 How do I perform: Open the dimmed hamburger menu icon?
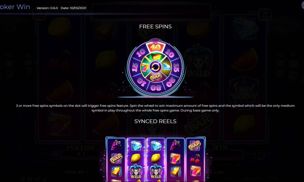(23, 179)
